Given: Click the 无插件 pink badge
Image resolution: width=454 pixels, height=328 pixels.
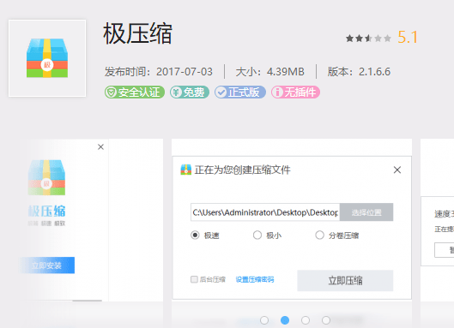Looking at the screenshot, I should 295,92.
